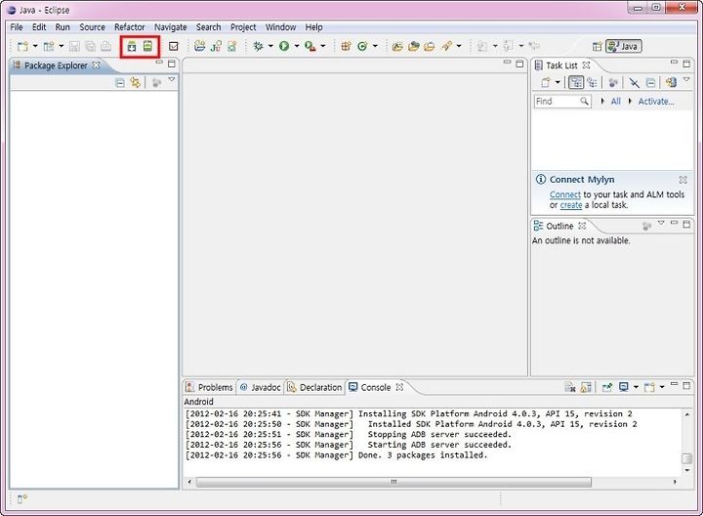Viewport: 703px width, 516px height.
Task: Click the Show View fast view icon in status bar
Action: point(21,498)
